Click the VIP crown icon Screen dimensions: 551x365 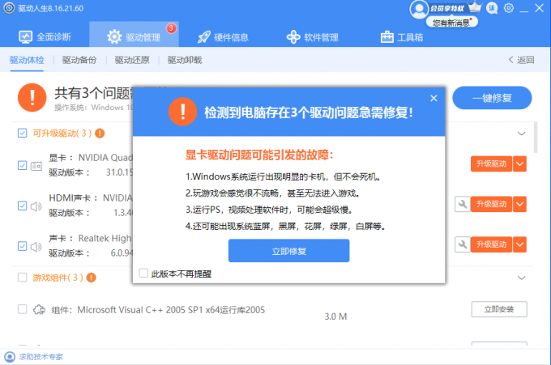point(475,7)
